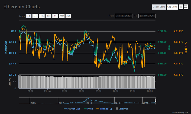Grab the navigator right range handle
Screen dimensions: 191x114
pyautogui.click(x=155, y=101)
